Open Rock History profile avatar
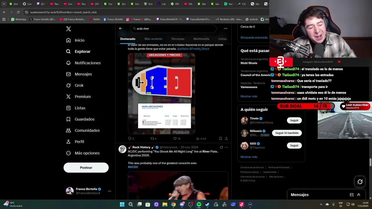This screenshot has width=372, height=209. (122, 149)
